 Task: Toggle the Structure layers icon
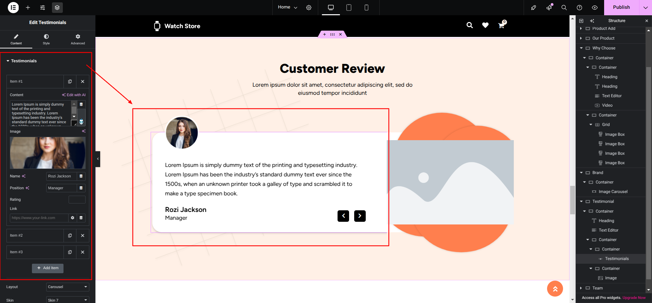(57, 7)
